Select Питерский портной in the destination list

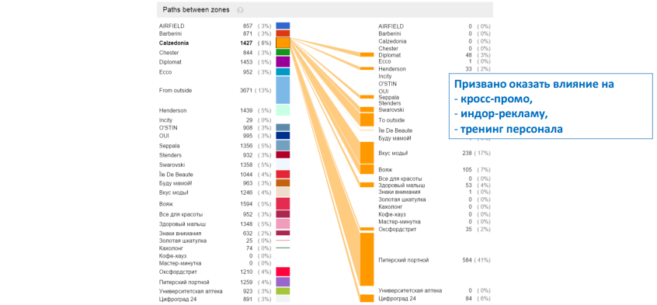coord(404,260)
